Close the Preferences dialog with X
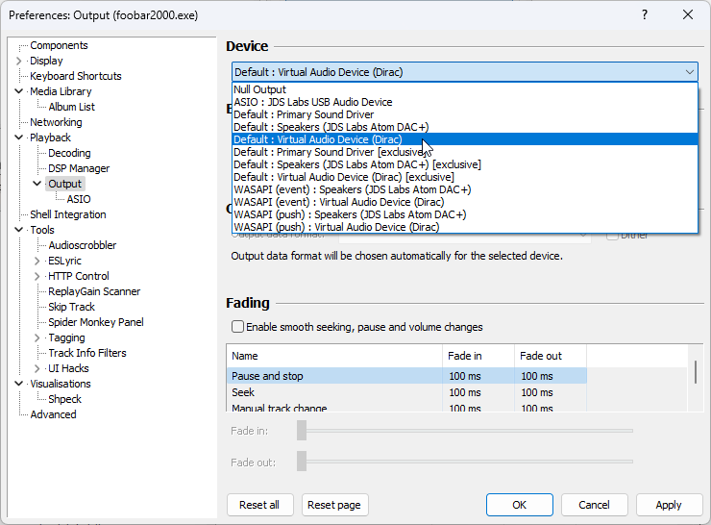Screen dimensions: 711x525 point(688,15)
